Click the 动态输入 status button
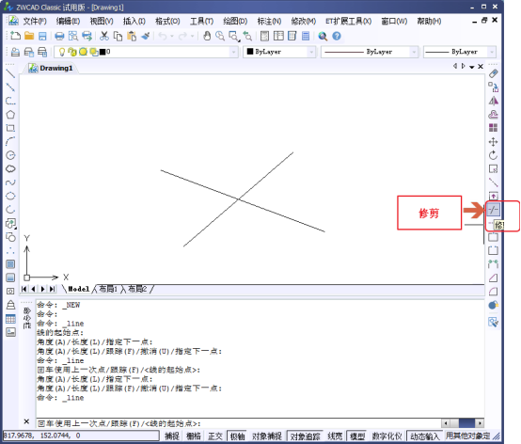The width and height of the screenshot is (521, 444). tap(425, 436)
